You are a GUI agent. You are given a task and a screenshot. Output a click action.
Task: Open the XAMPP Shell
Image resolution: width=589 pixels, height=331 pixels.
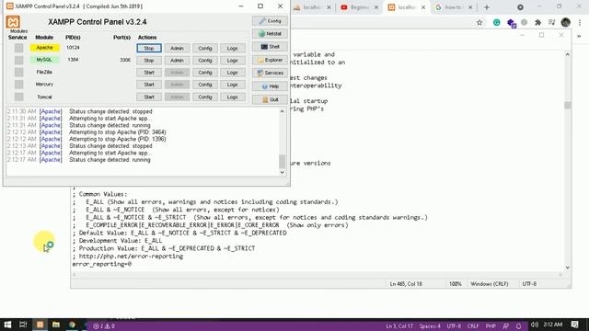click(270, 47)
